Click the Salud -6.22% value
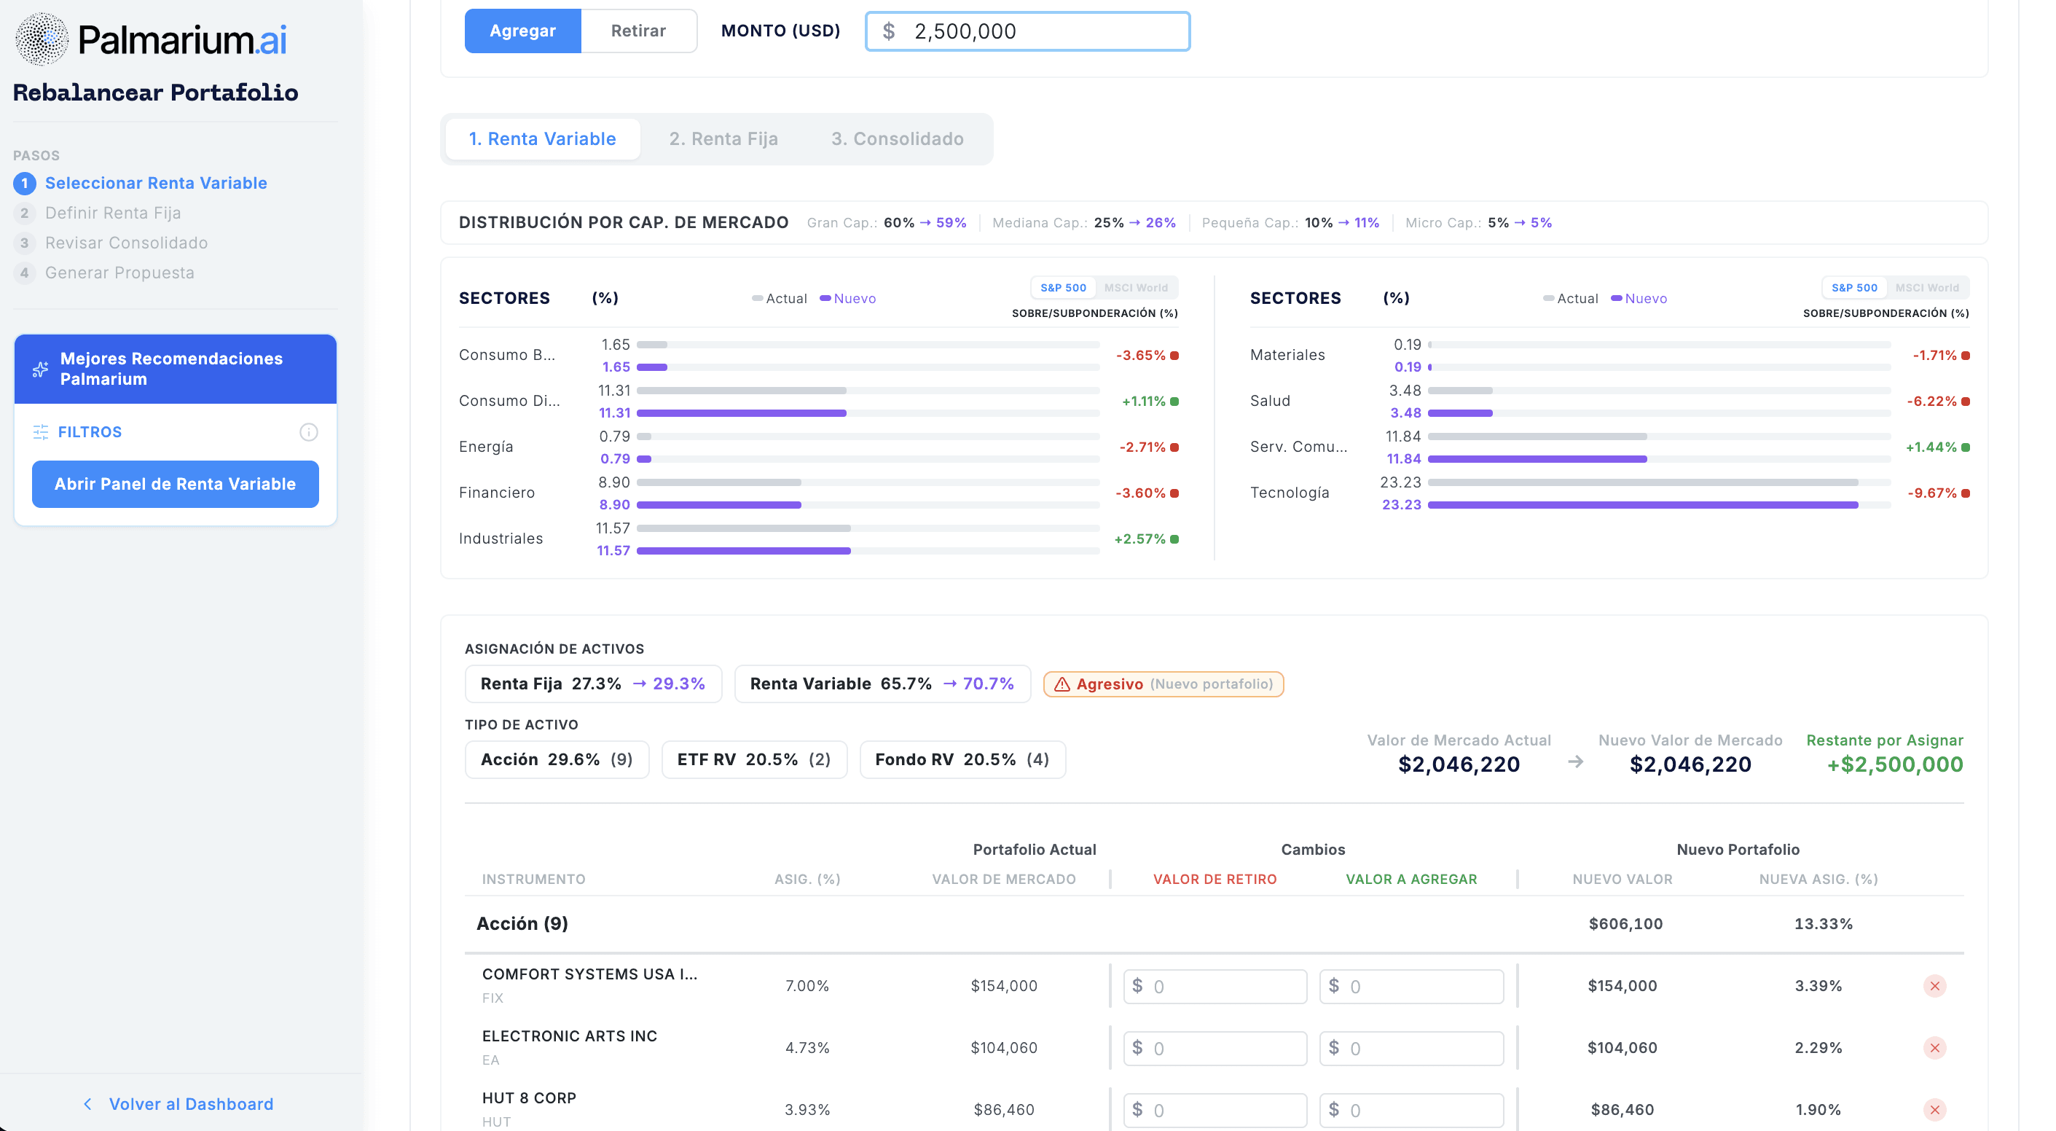This screenshot has height=1131, width=2056. (1931, 401)
